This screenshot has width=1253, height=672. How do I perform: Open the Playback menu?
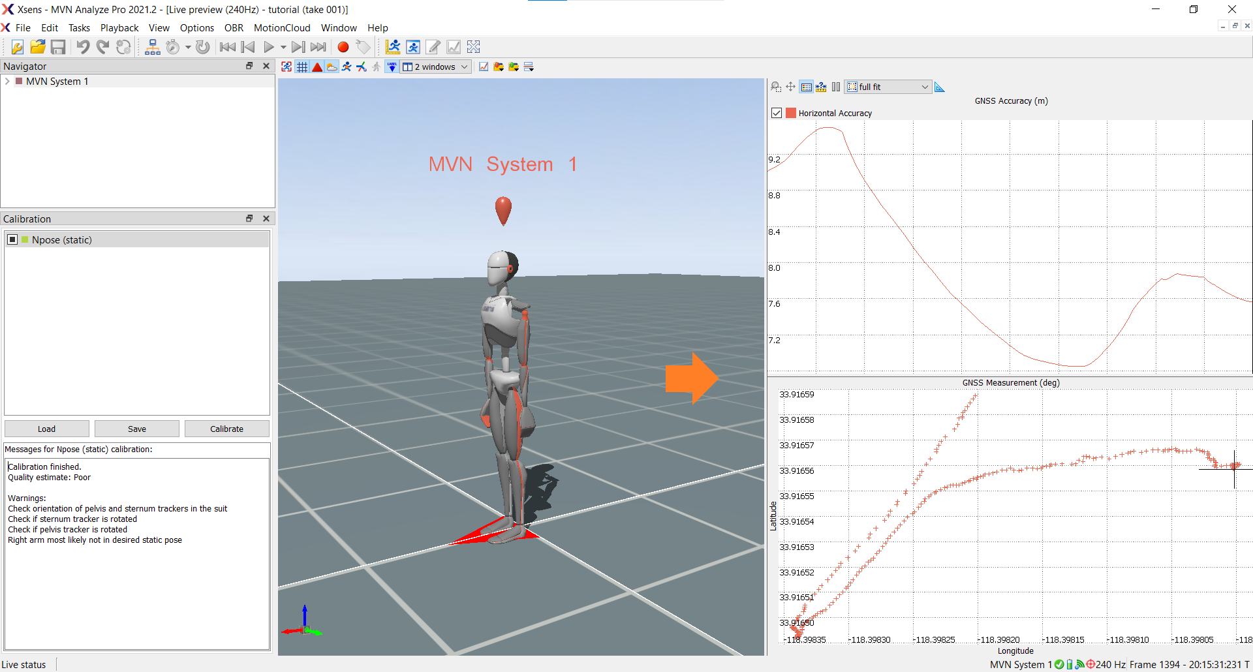[x=119, y=28]
